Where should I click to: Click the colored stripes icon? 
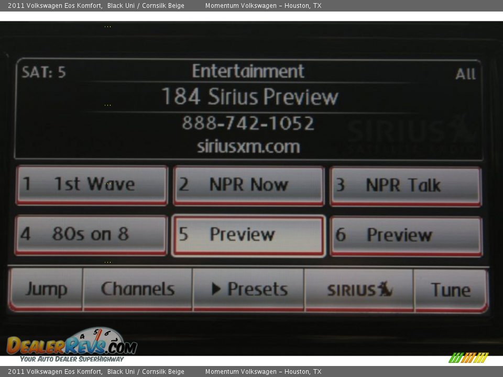[468, 358]
